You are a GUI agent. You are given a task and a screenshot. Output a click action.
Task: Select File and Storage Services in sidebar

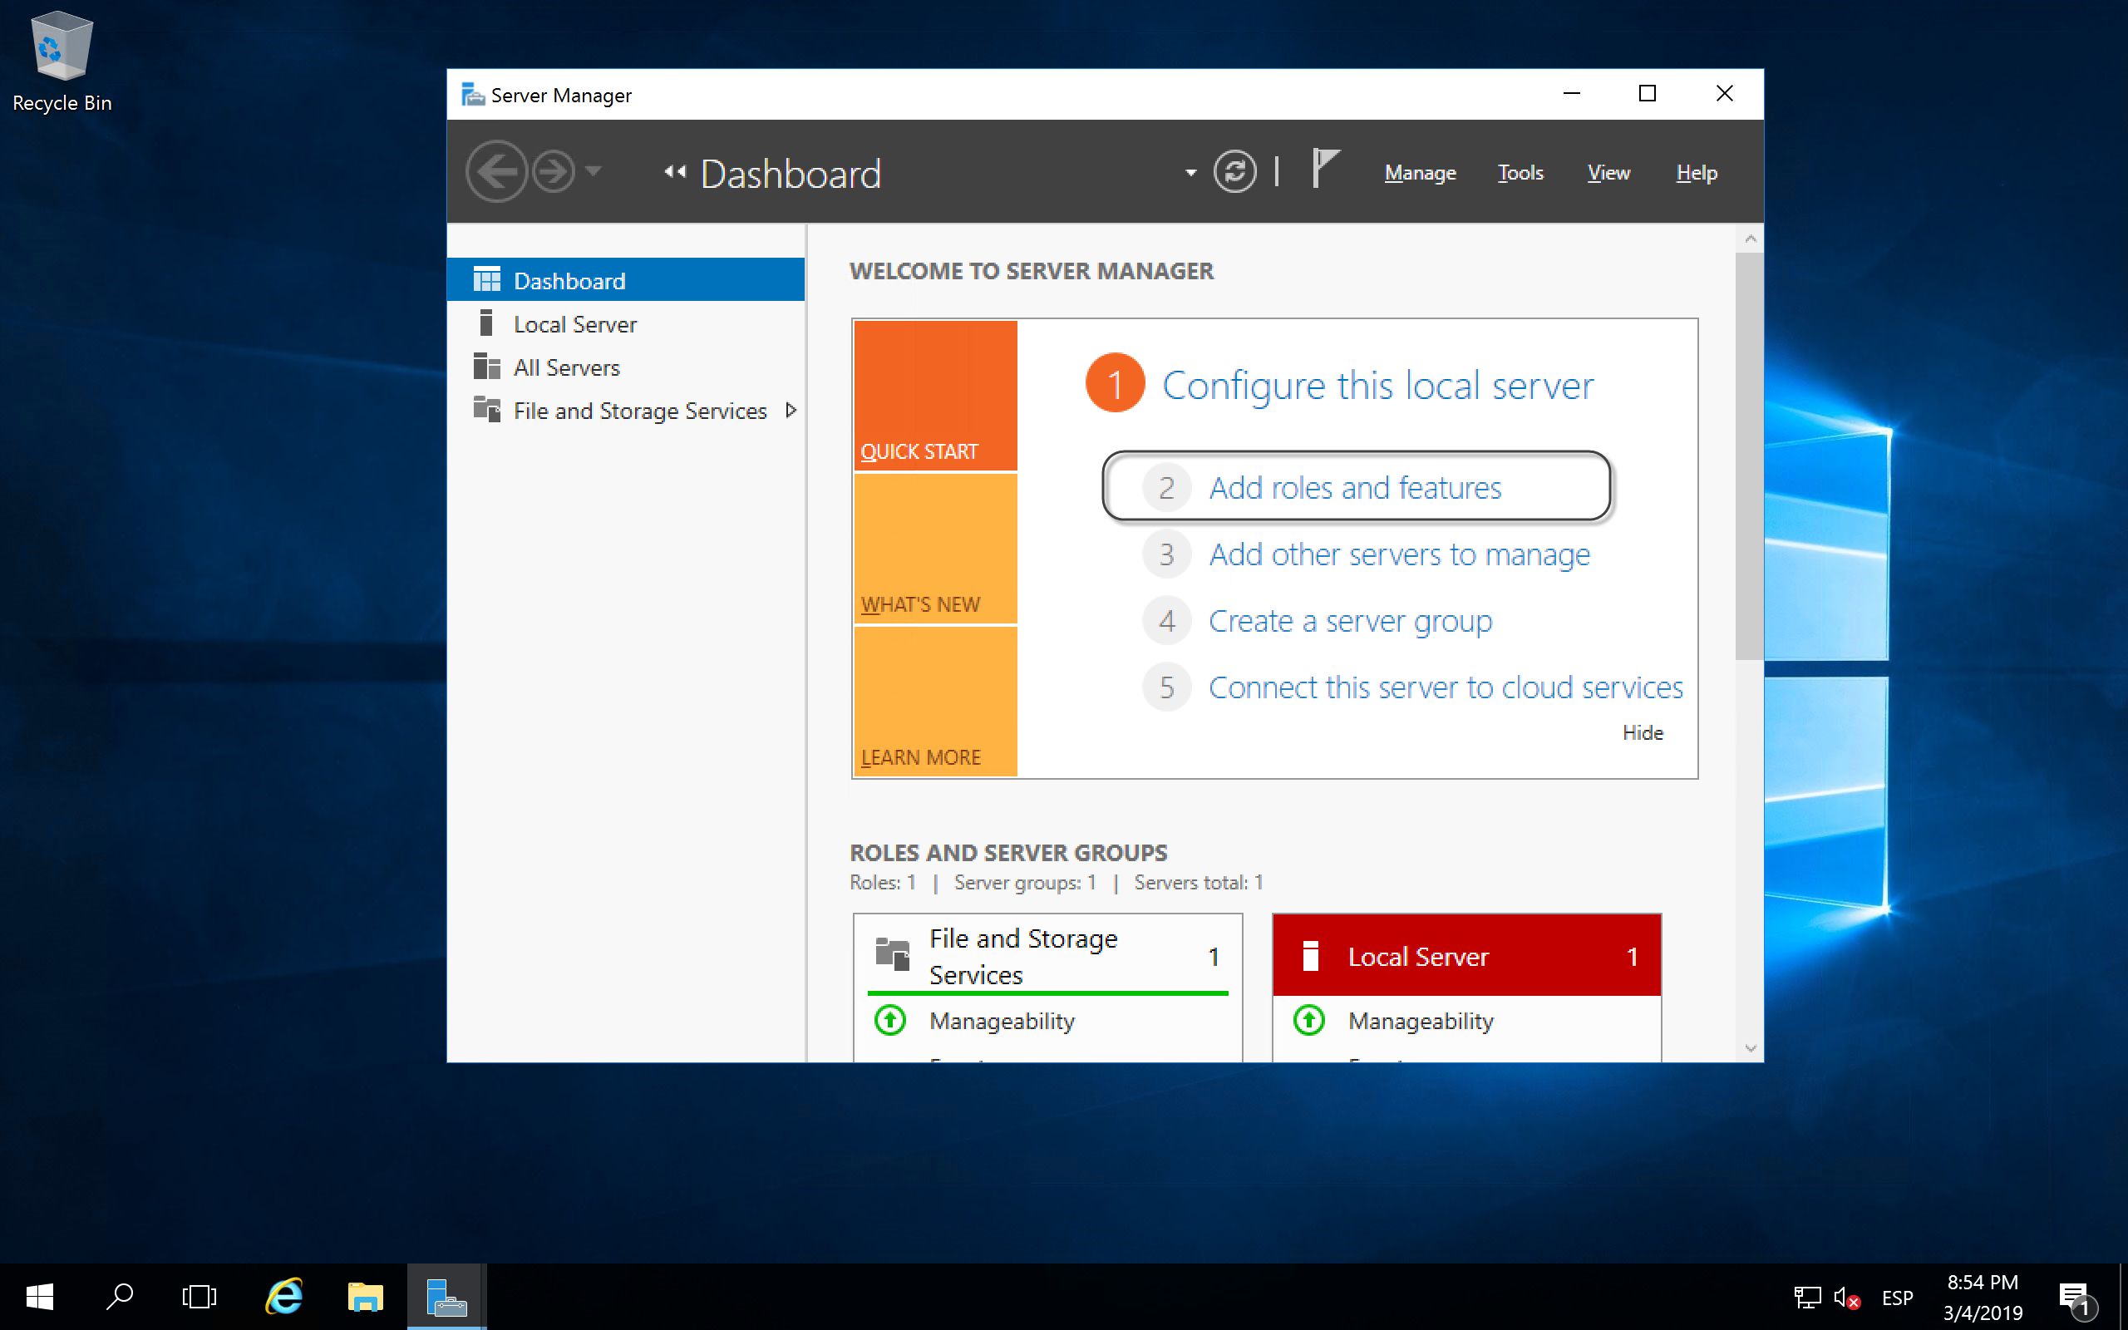[x=626, y=410]
